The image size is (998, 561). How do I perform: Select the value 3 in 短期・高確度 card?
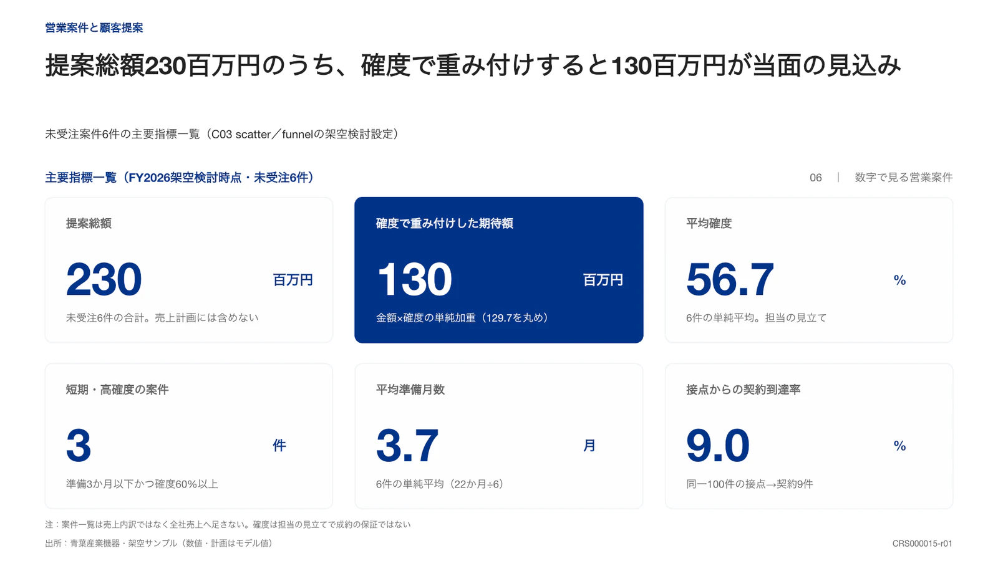click(x=79, y=446)
